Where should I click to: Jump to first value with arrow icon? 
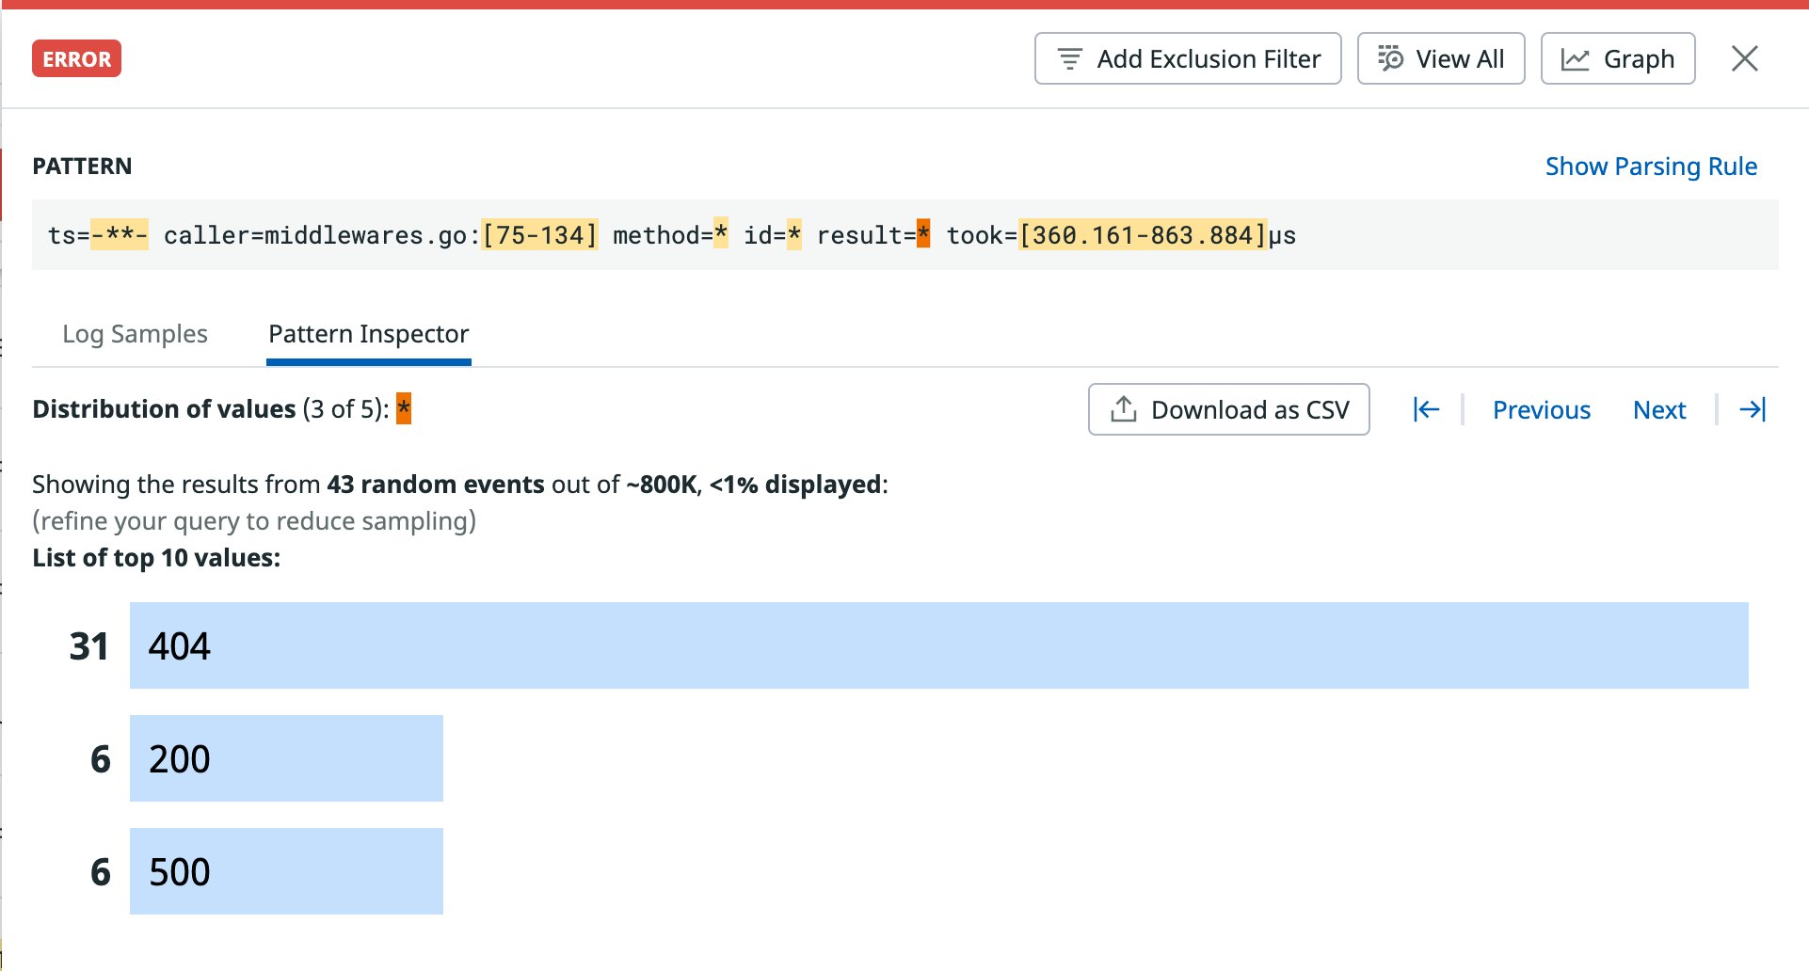(x=1426, y=409)
